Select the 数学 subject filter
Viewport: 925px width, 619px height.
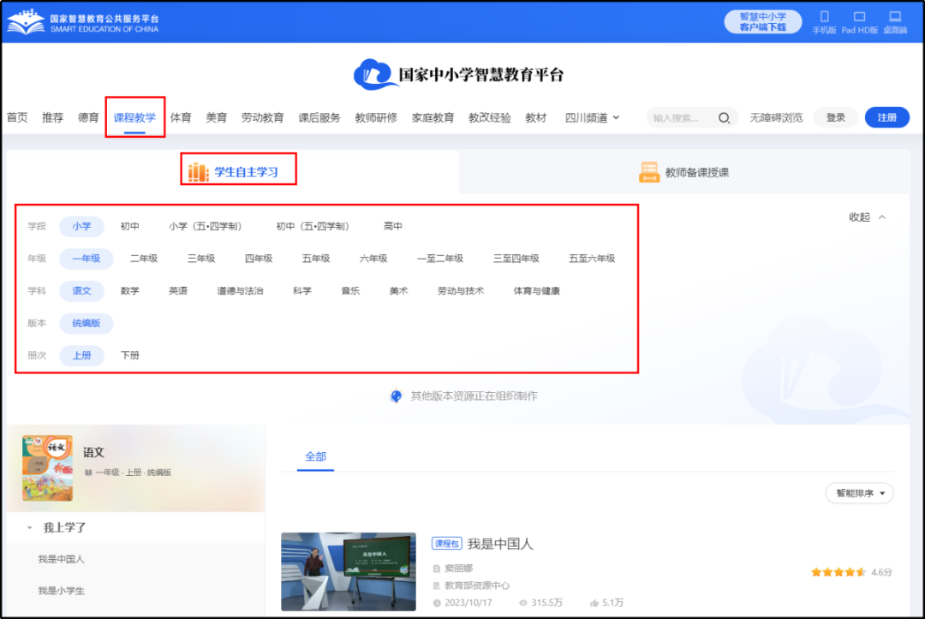(130, 290)
